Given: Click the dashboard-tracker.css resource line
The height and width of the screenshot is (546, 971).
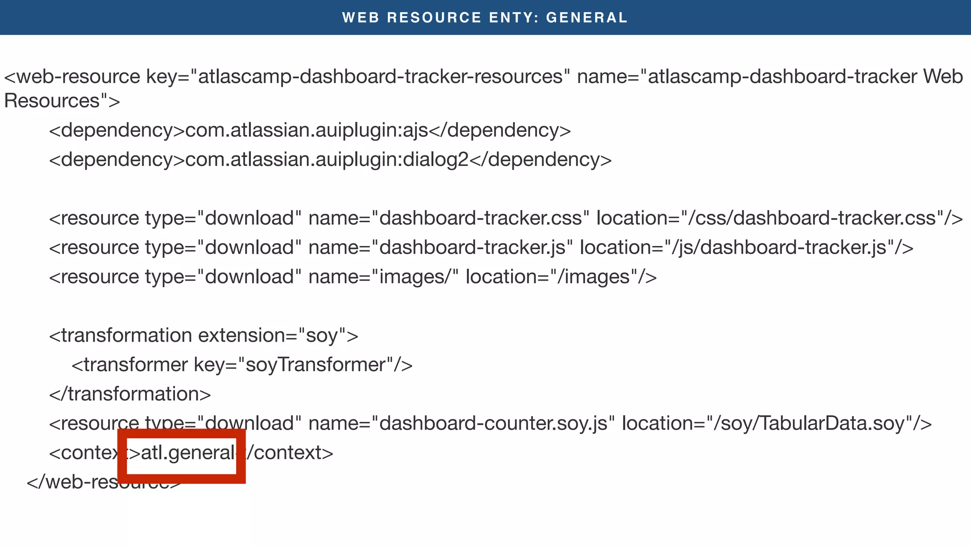Looking at the screenshot, I should coord(506,218).
